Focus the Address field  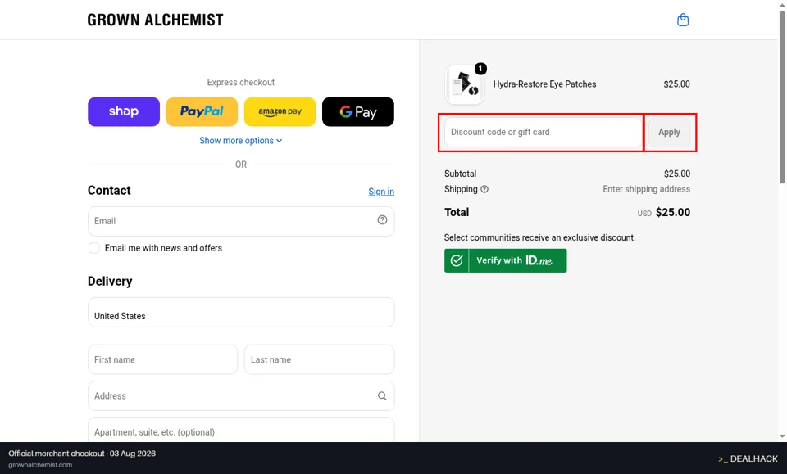[x=241, y=396]
